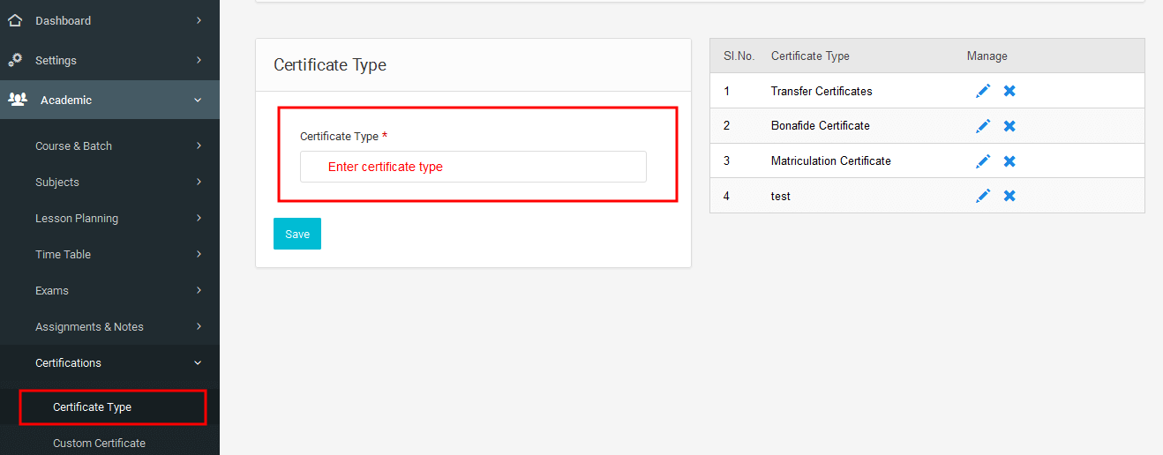Edit the Transfer Certificates entry

(x=983, y=91)
